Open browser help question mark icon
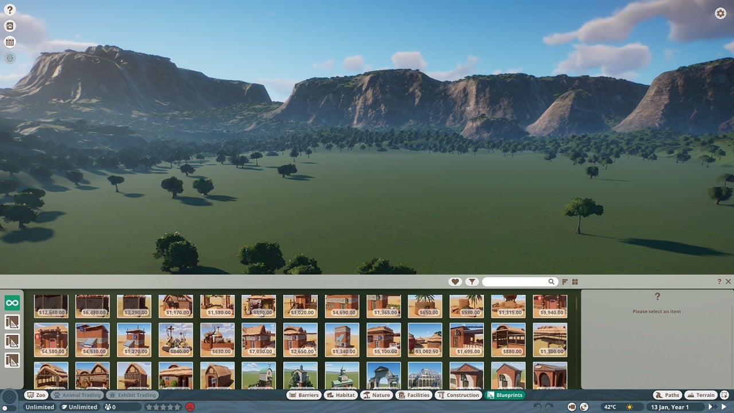734x413 pixels. 719,282
